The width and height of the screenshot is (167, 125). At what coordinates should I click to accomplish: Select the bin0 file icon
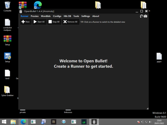tap(8, 75)
